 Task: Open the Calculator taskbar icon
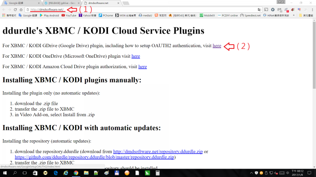(158, 173)
